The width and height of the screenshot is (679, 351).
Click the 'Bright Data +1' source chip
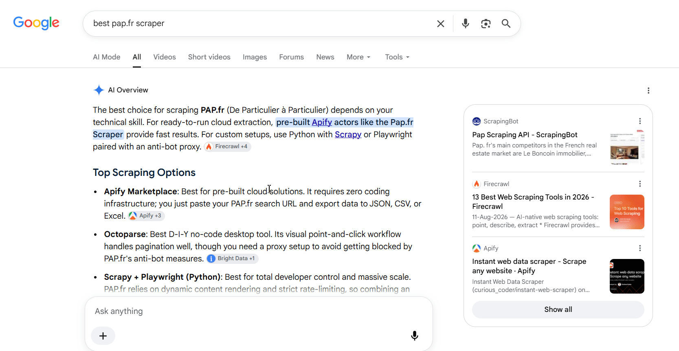pyautogui.click(x=232, y=259)
